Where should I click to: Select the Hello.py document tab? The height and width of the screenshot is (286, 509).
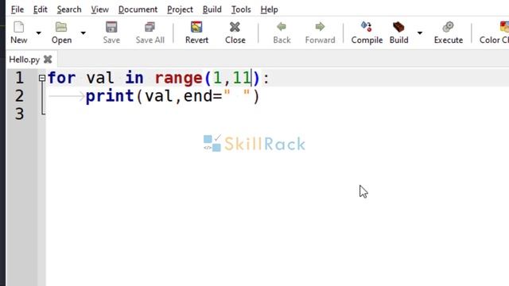25,60
